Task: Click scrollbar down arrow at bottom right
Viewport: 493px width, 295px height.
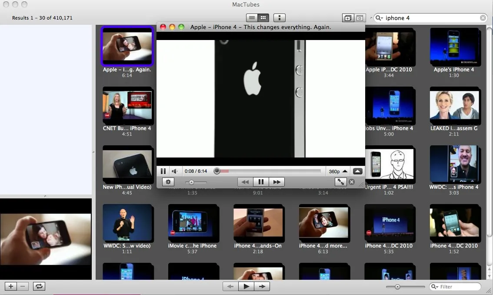Action: pyautogui.click(x=489, y=275)
